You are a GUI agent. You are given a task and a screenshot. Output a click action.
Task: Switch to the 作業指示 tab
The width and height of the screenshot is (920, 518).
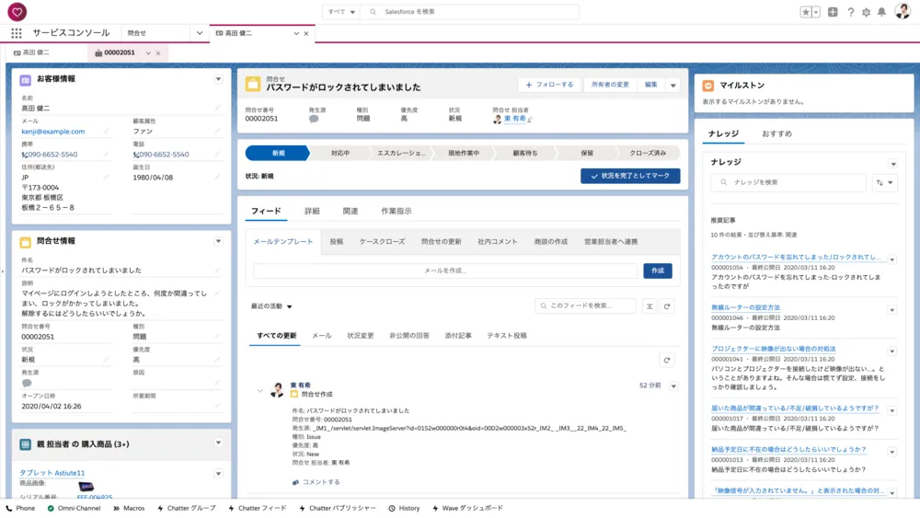(x=397, y=212)
